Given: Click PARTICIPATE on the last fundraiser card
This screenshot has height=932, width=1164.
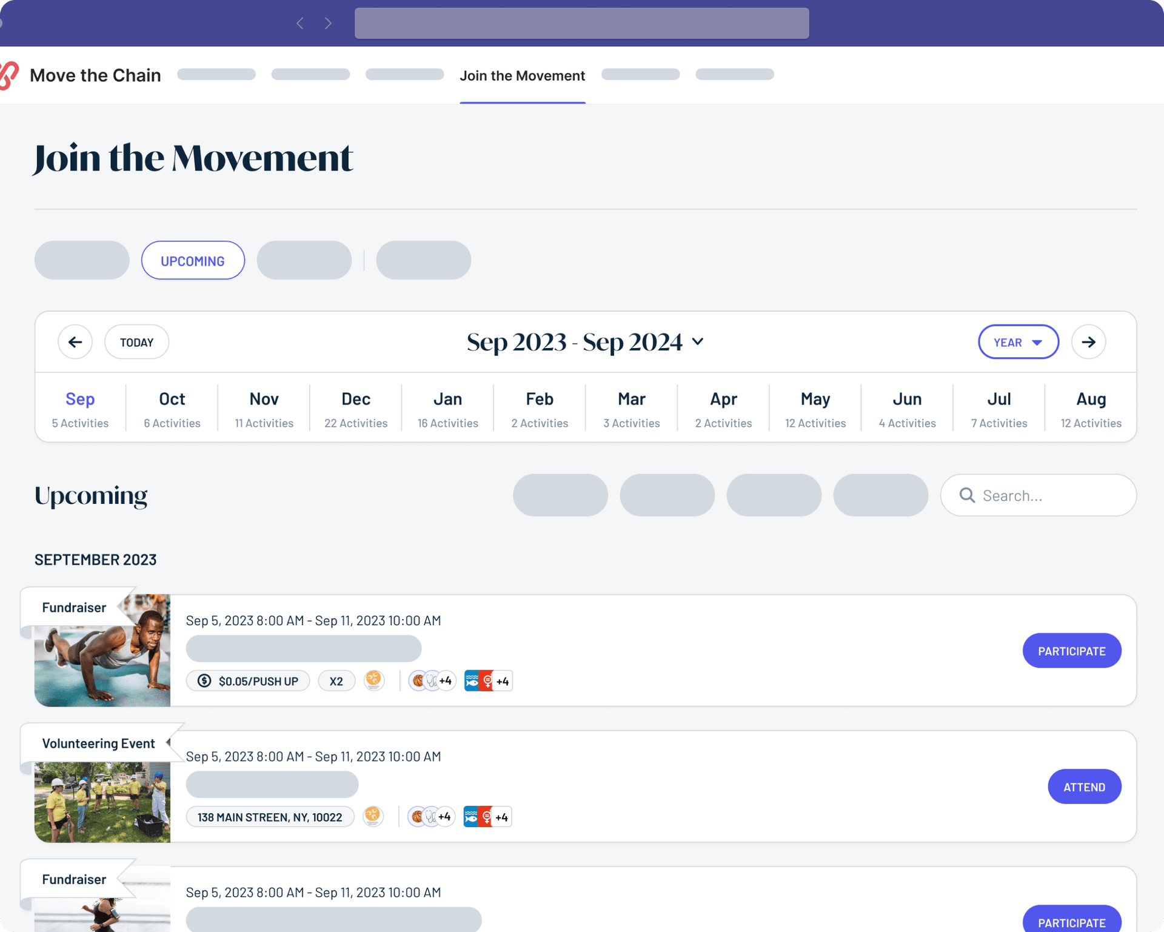Looking at the screenshot, I should pos(1071,919).
